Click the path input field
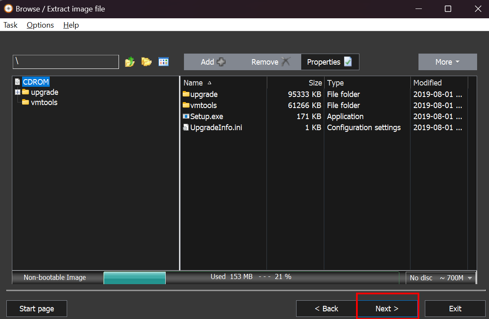The image size is (489, 319). (66, 62)
